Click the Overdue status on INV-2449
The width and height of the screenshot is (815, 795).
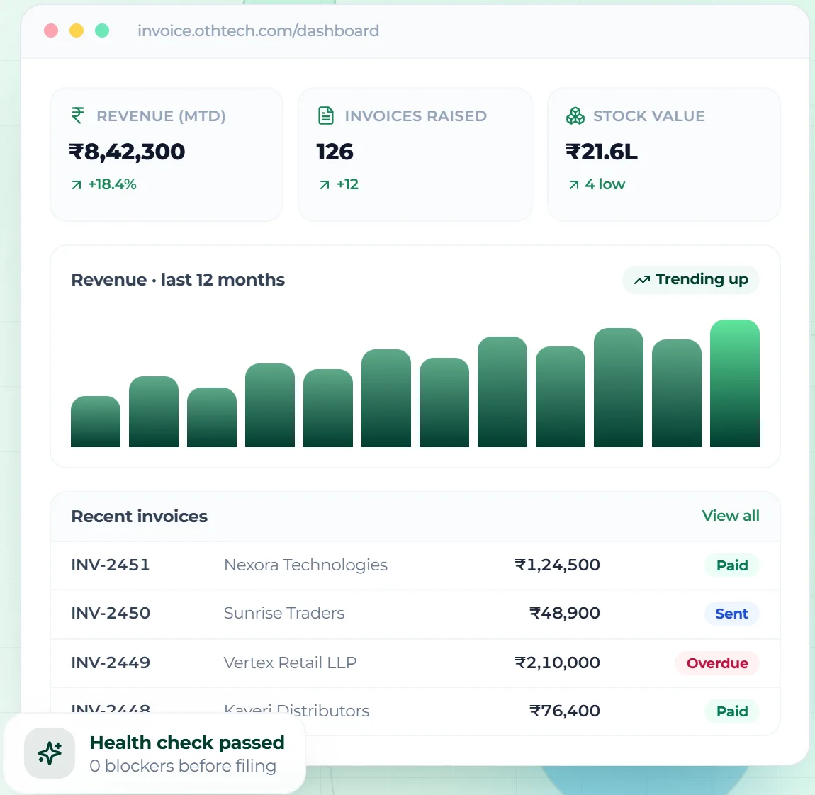717,663
